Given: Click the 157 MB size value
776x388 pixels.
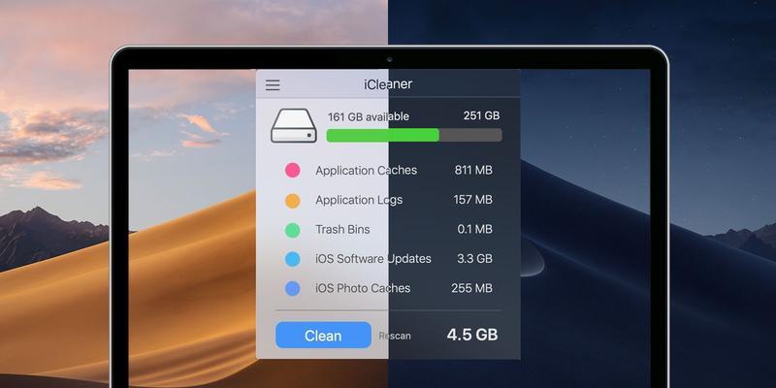Looking at the screenshot, I should [472, 200].
